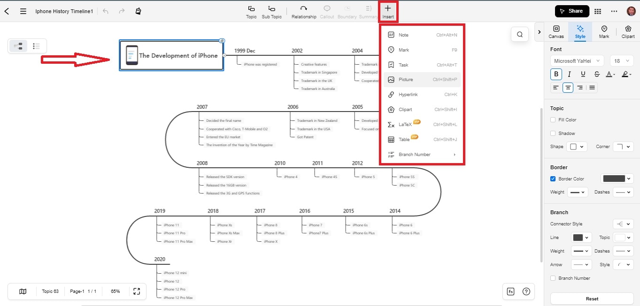
Task: Click the Share button
Action: click(571, 11)
